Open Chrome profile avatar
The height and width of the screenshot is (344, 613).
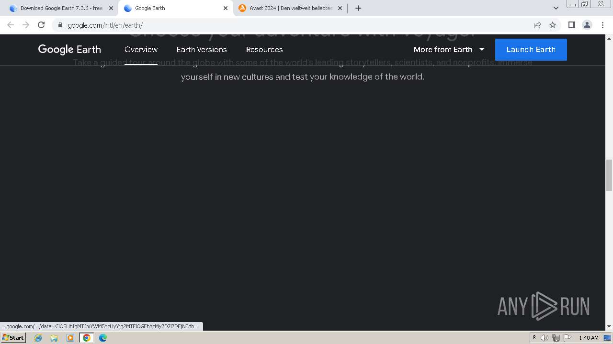(587, 25)
